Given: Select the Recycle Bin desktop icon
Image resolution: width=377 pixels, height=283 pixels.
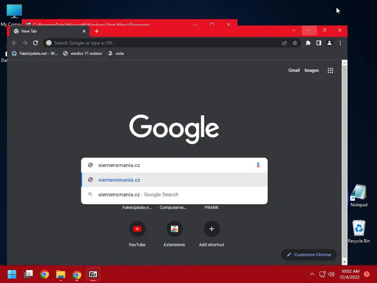Looking at the screenshot, I should pos(359,231).
